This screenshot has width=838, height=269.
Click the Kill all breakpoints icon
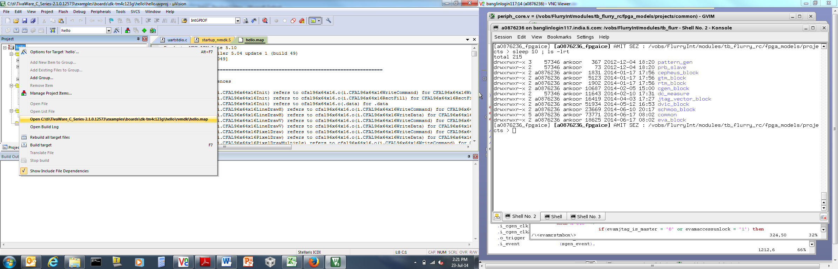[x=302, y=21]
